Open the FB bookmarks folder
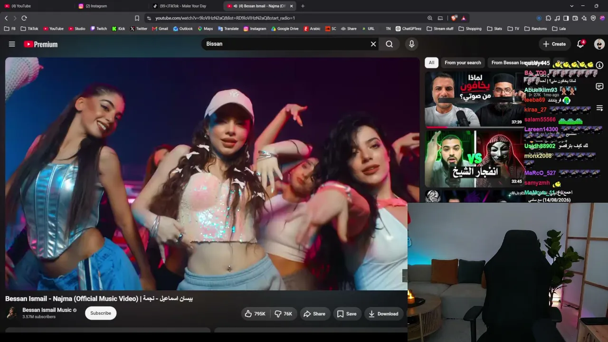This screenshot has height=342, width=608. [x=10, y=28]
